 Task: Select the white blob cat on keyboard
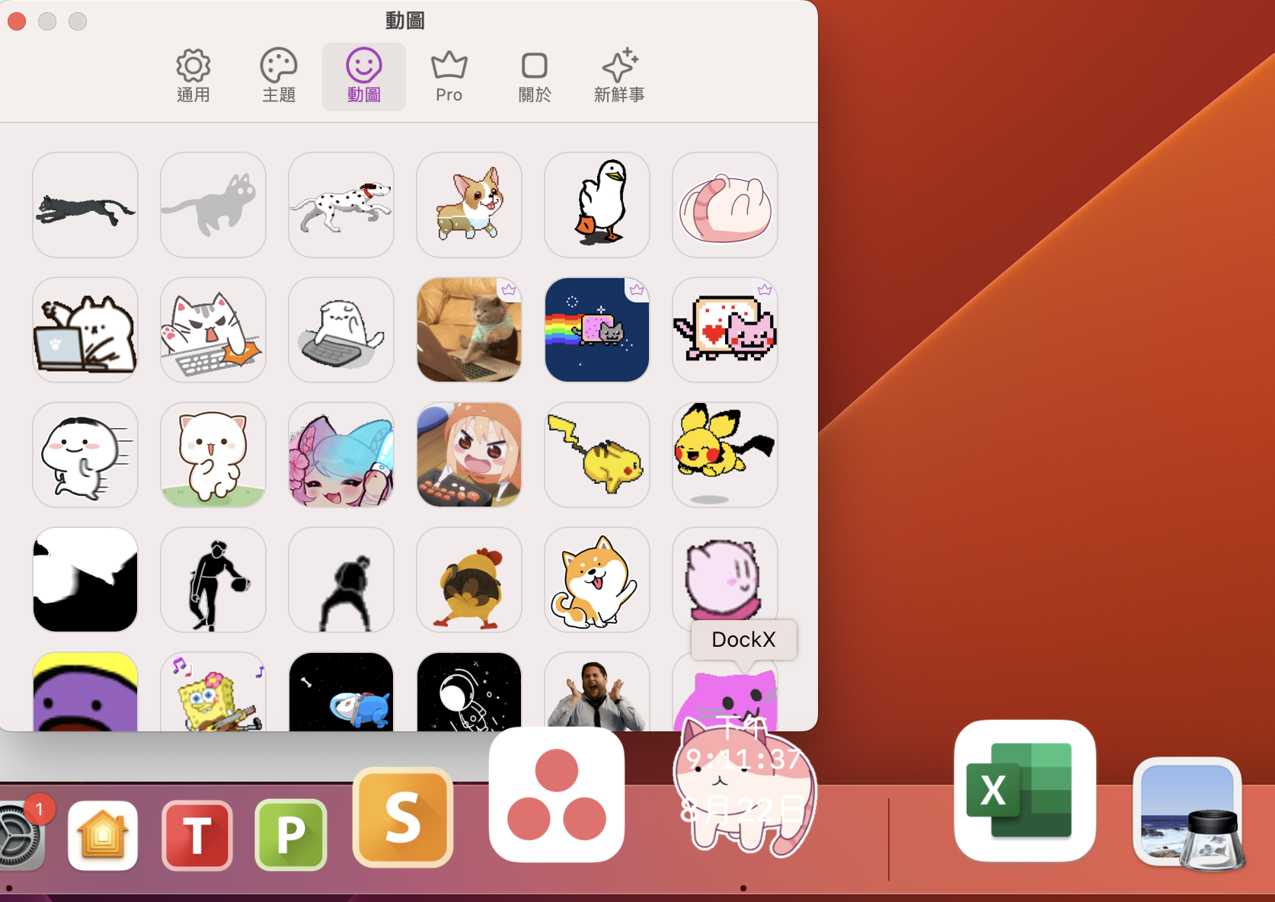(x=341, y=330)
